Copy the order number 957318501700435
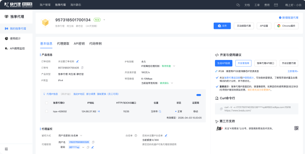 (x=82, y=68)
